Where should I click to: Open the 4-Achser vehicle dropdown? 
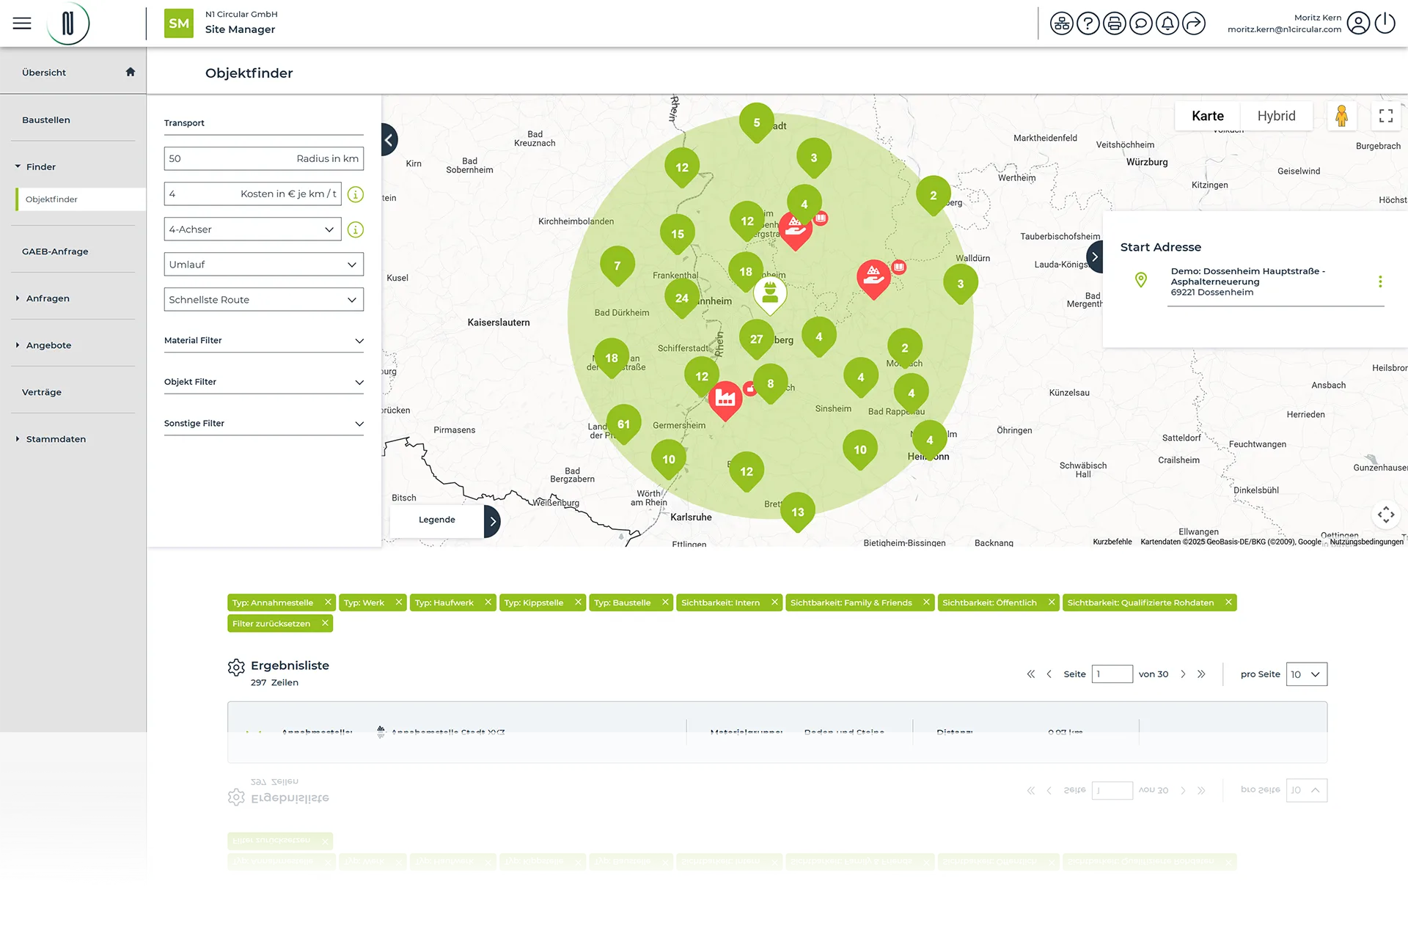pyautogui.click(x=253, y=229)
